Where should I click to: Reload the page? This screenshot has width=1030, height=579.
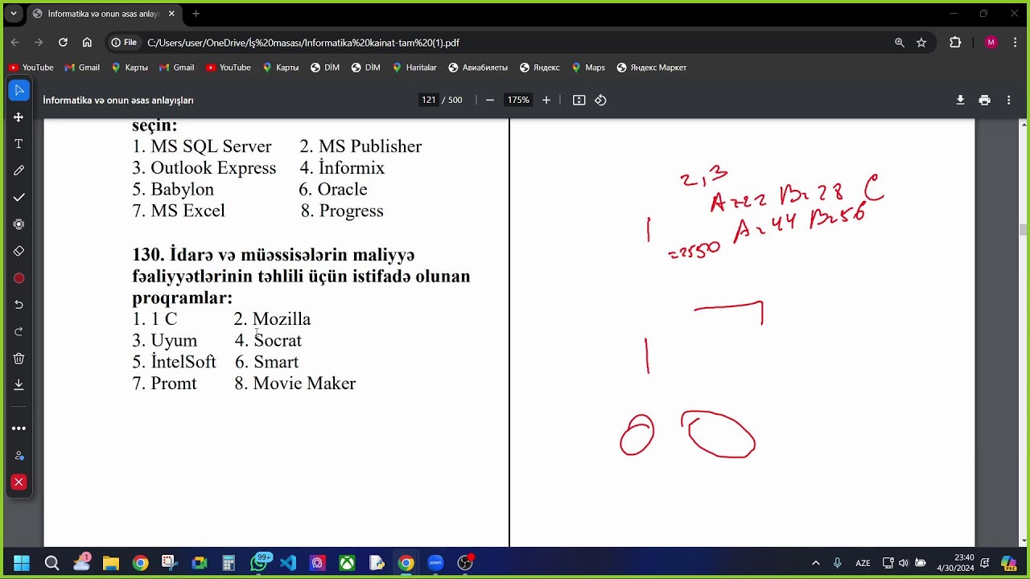(63, 43)
